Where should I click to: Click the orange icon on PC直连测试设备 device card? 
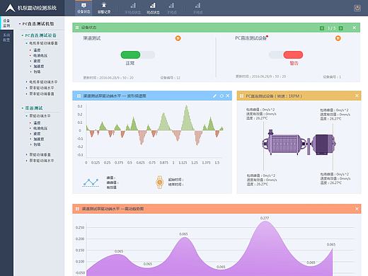pos(338,38)
